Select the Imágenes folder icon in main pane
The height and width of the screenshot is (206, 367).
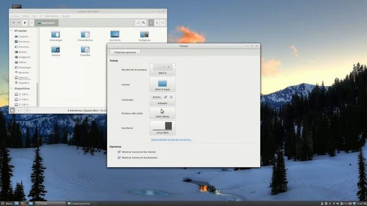[145, 36]
